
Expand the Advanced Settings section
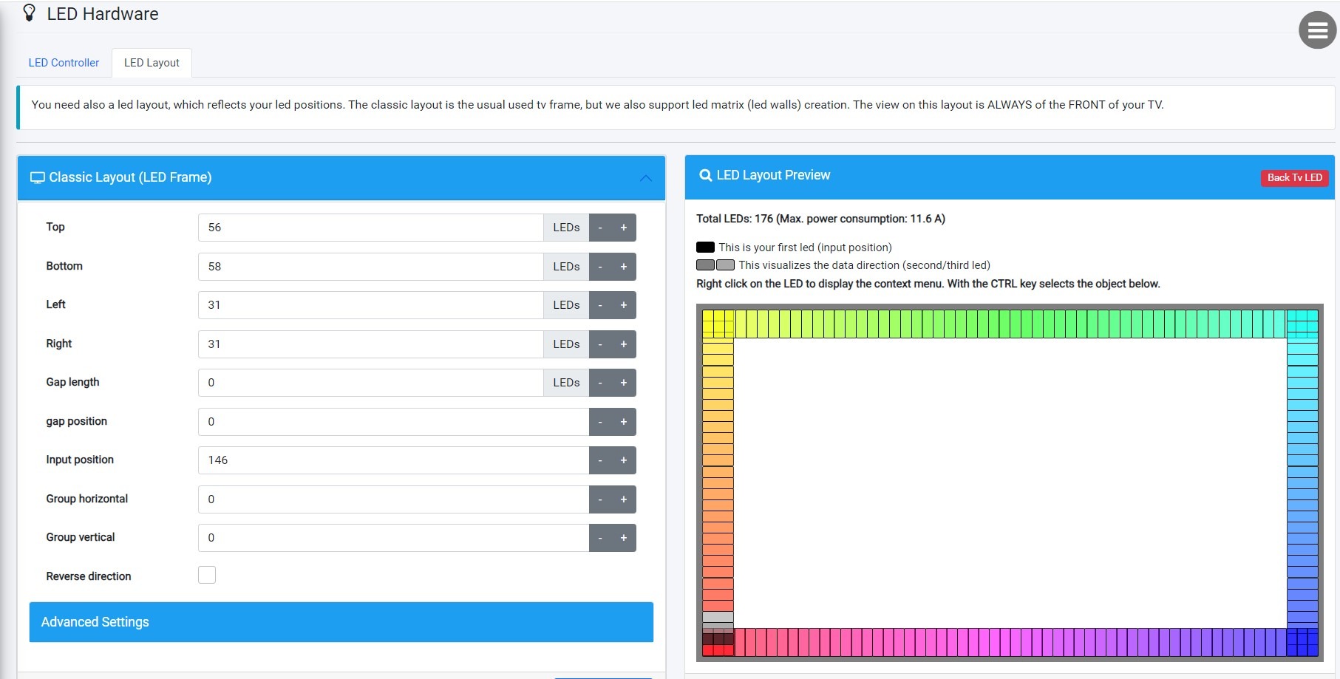click(341, 622)
